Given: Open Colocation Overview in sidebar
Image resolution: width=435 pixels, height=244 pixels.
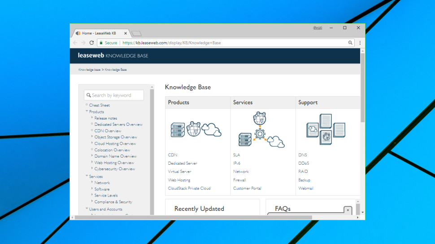Looking at the screenshot, I should click(112, 150).
